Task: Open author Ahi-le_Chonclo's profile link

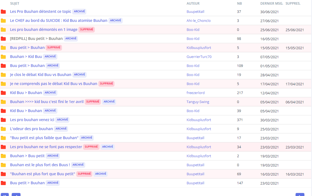Action: [x=199, y=21]
